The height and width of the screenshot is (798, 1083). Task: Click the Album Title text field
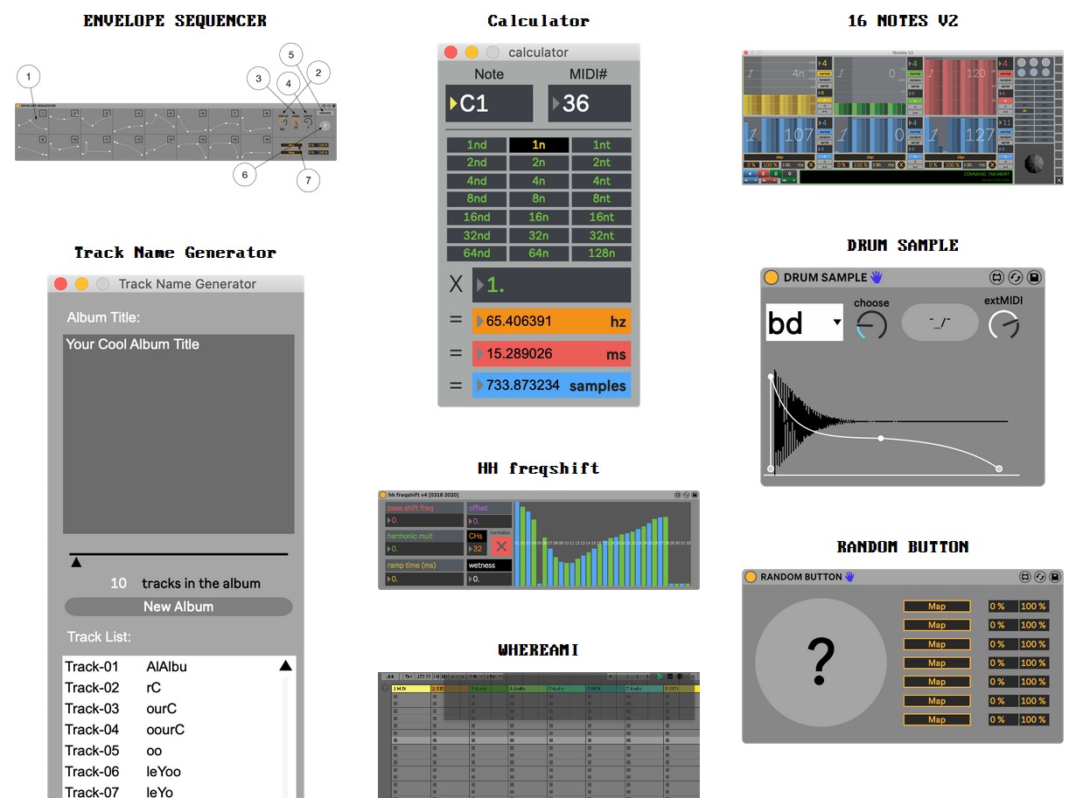click(178, 434)
